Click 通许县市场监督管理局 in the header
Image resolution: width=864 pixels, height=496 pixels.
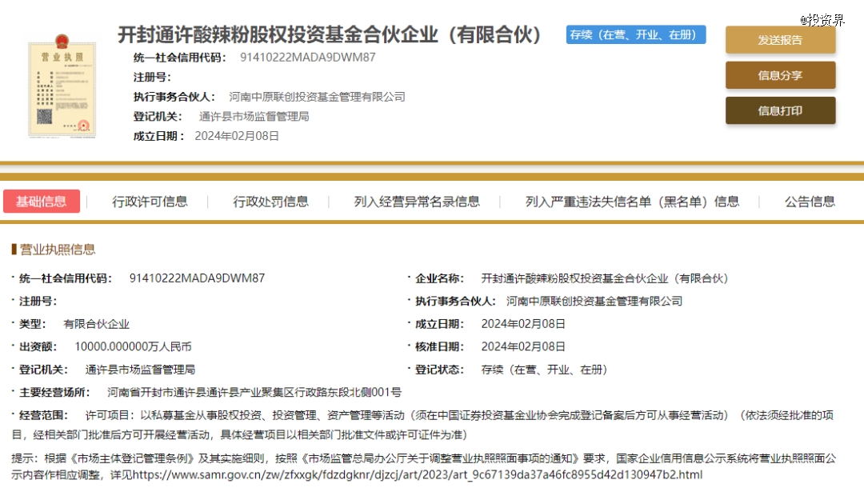coord(254,116)
